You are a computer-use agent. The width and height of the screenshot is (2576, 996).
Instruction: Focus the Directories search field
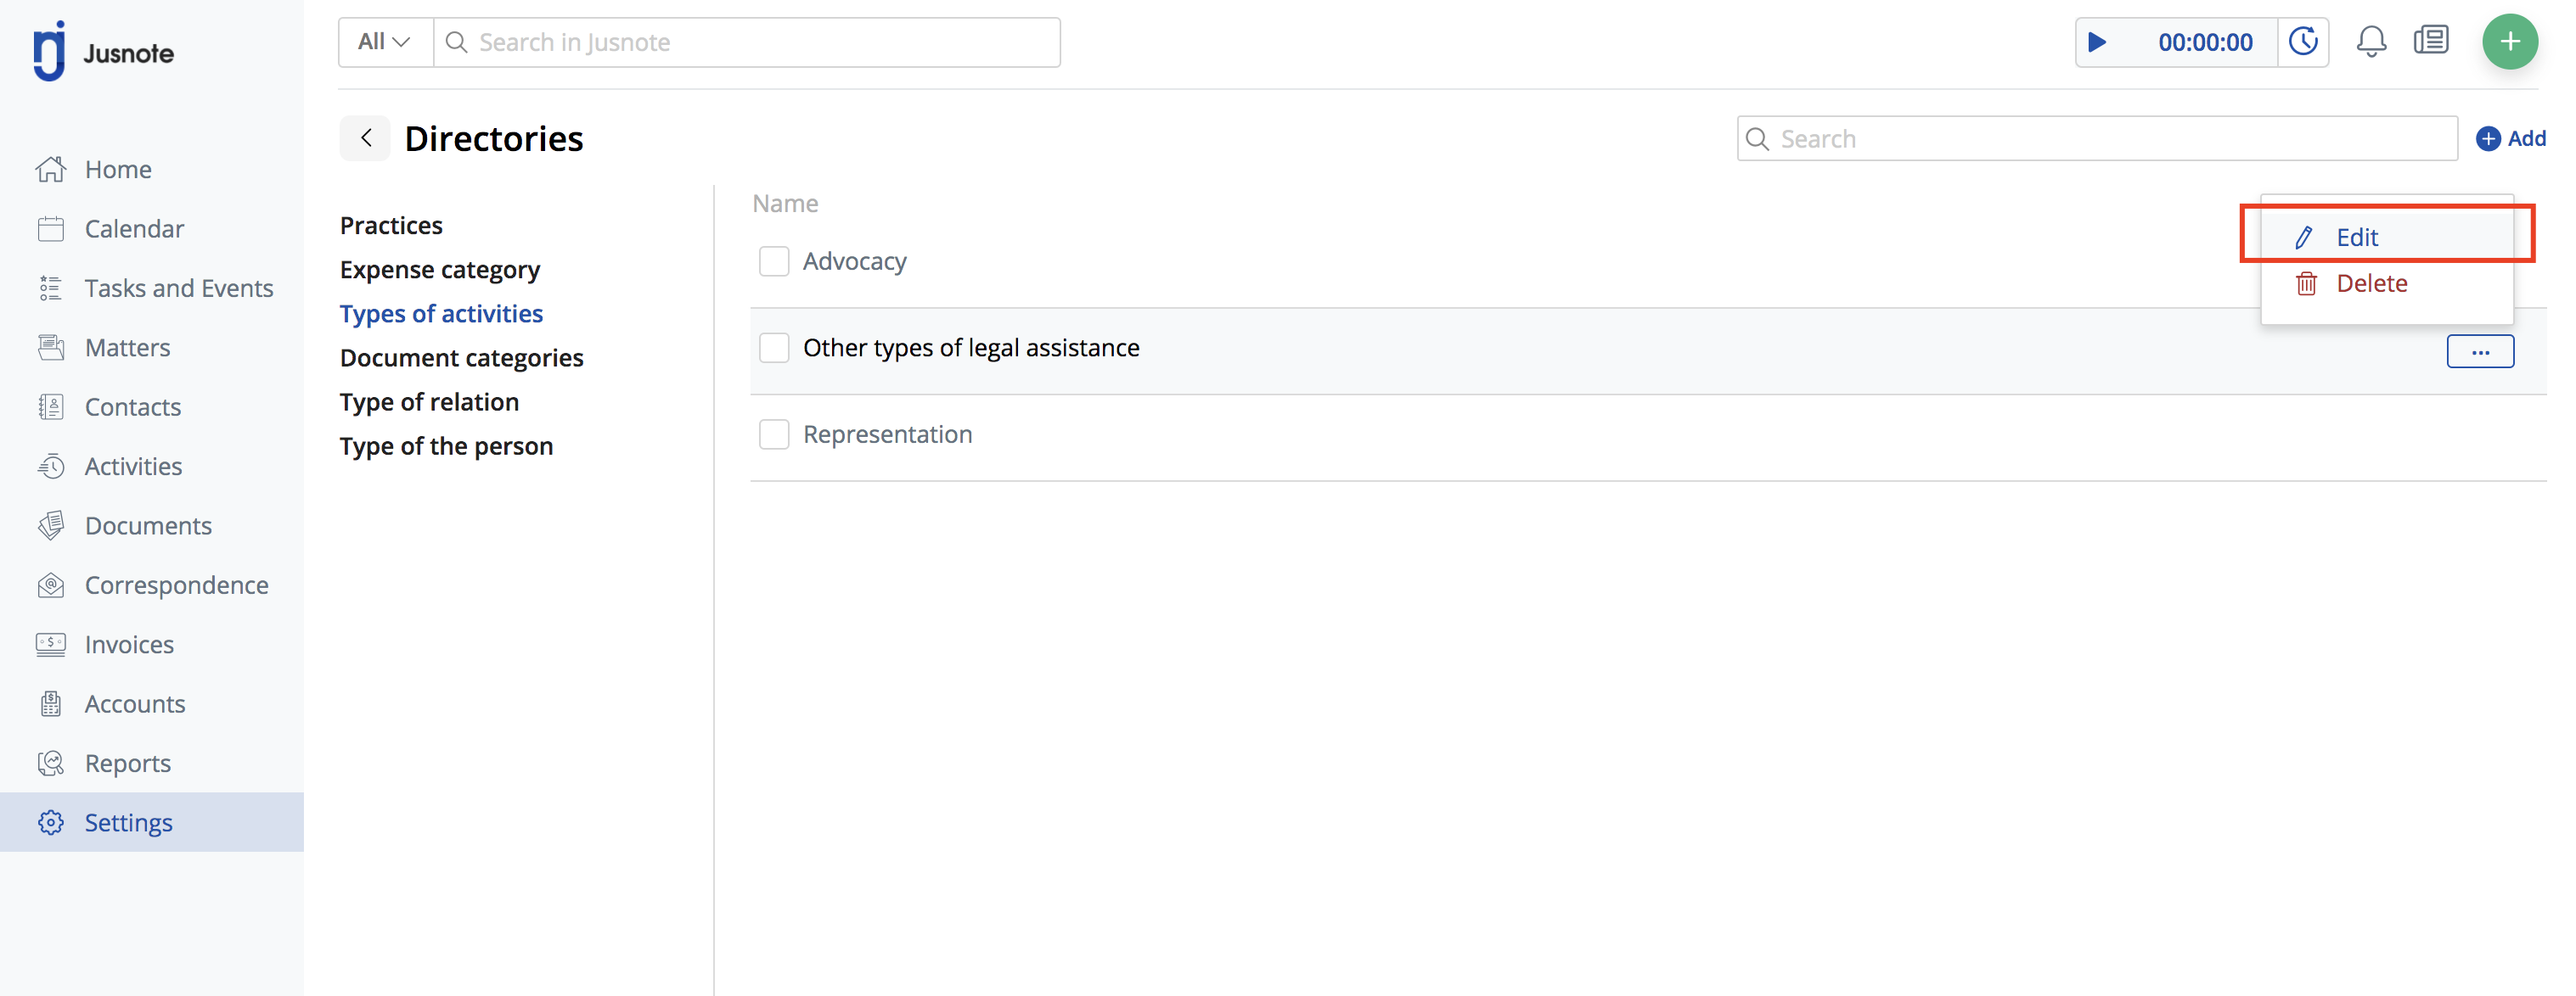pyautogui.click(x=2097, y=139)
